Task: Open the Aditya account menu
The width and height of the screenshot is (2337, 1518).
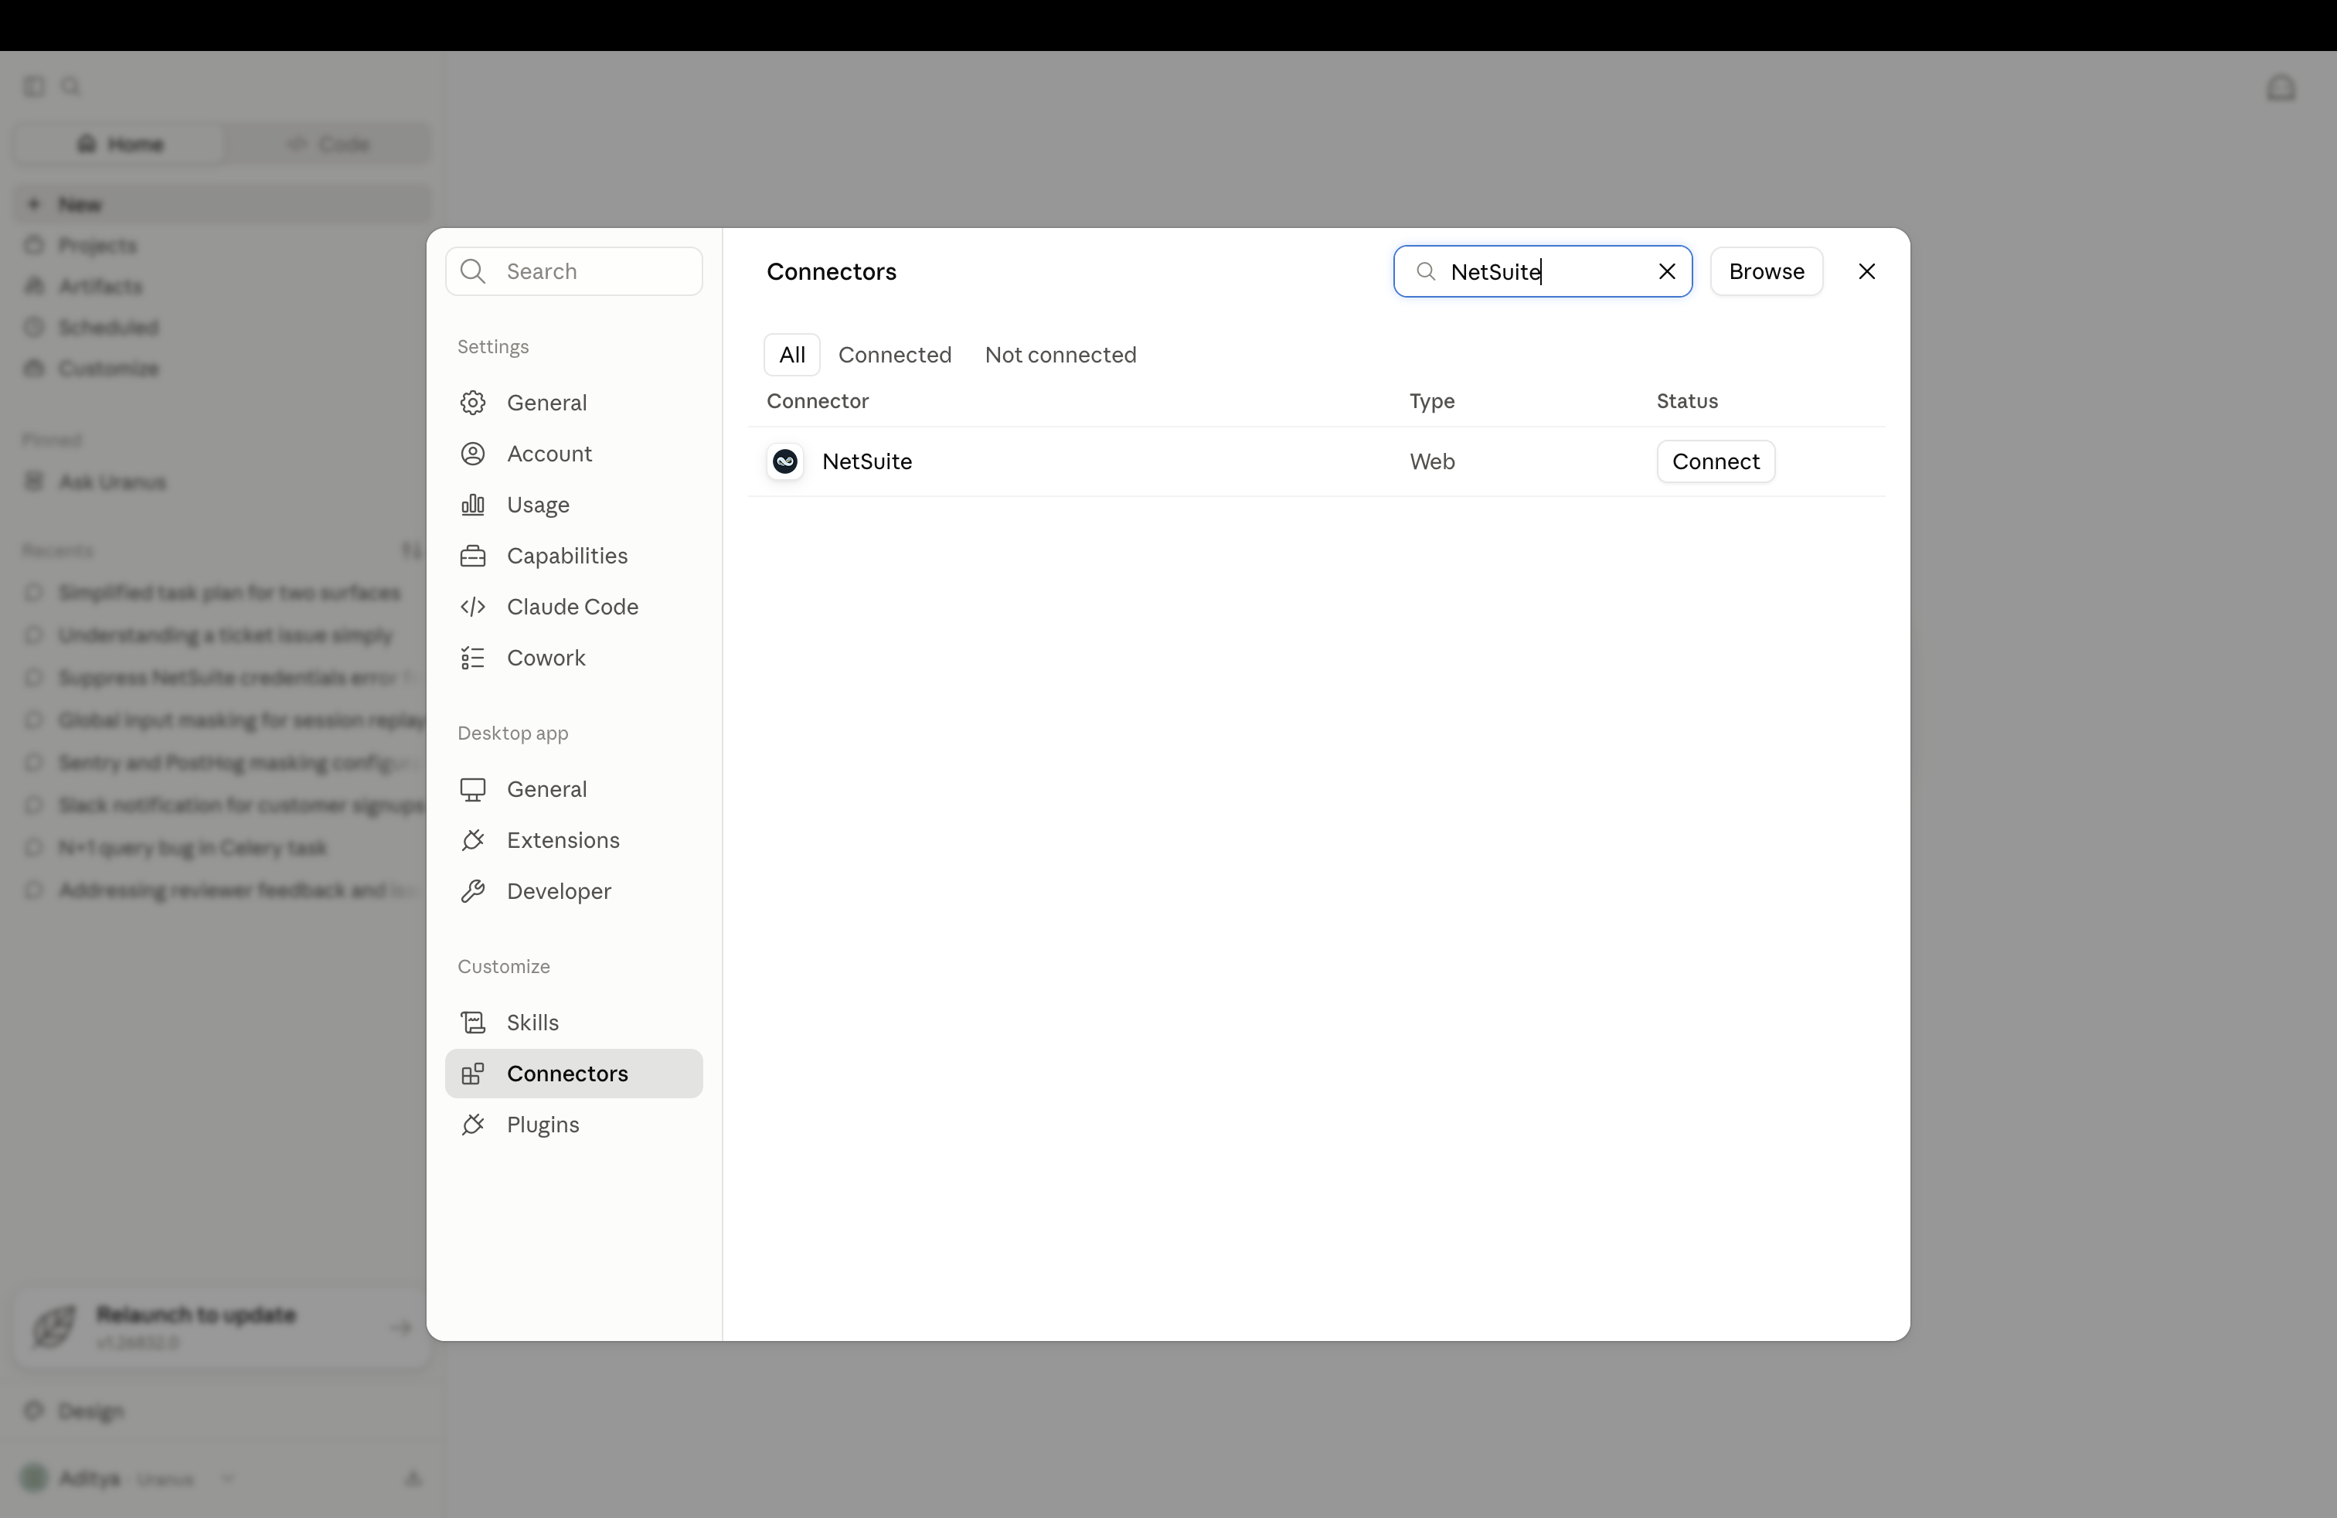Action: click(x=128, y=1479)
